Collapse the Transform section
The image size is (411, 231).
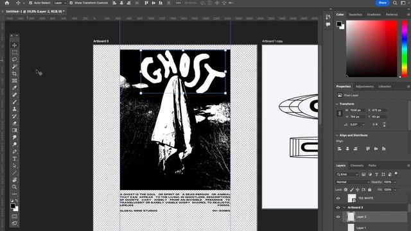coord(337,104)
